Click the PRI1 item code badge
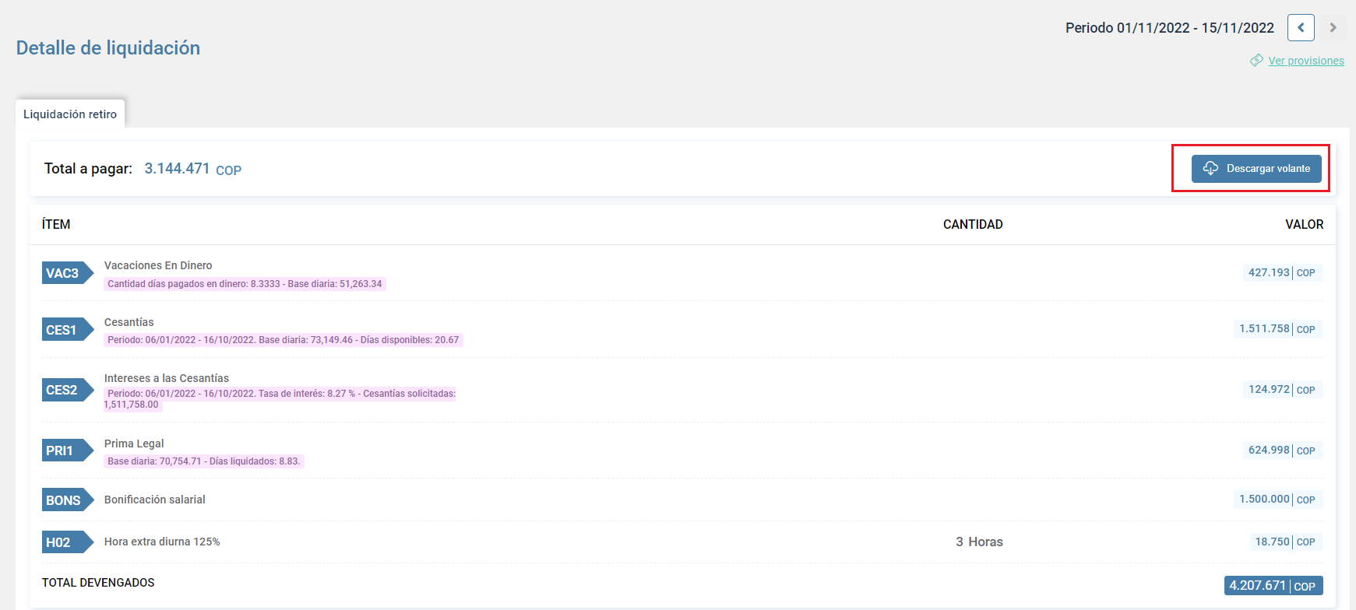The image size is (1356, 610). (67, 450)
